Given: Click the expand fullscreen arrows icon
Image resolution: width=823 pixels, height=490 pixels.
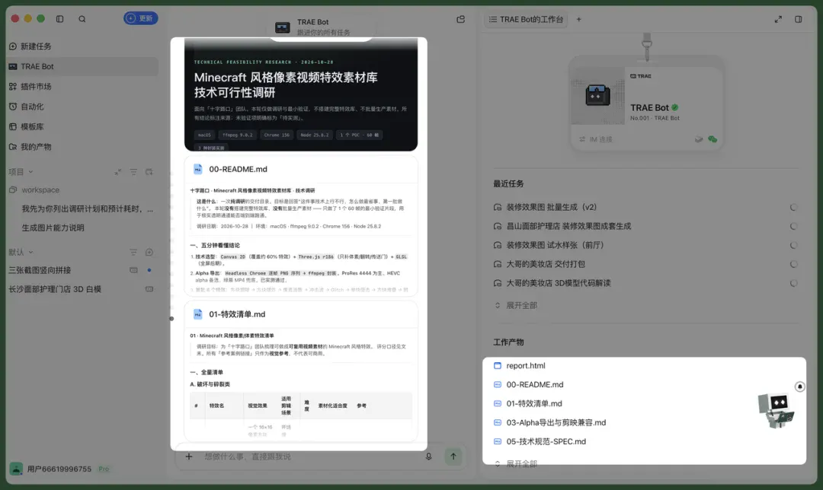Looking at the screenshot, I should pos(778,19).
